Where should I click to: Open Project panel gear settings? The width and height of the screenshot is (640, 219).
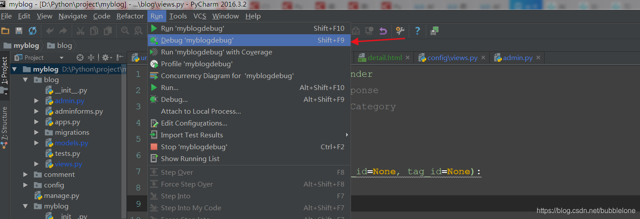[107, 57]
